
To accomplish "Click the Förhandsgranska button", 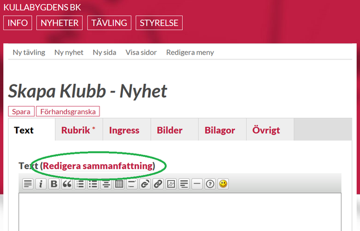I will pos(68,112).
